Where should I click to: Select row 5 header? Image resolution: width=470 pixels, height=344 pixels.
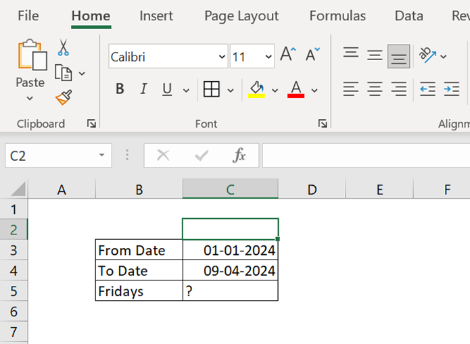point(14,291)
